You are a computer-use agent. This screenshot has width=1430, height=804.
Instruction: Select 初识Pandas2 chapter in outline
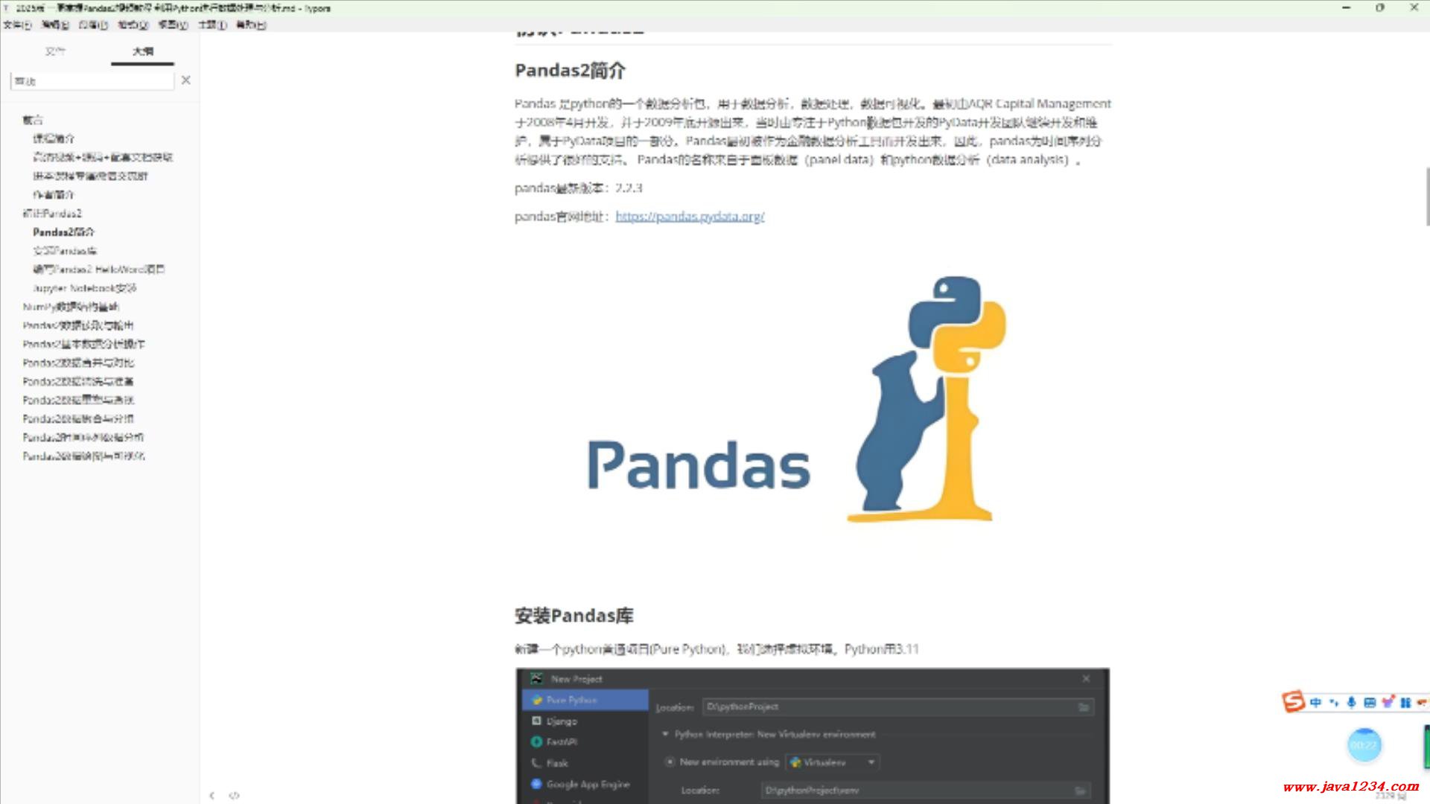point(52,213)
